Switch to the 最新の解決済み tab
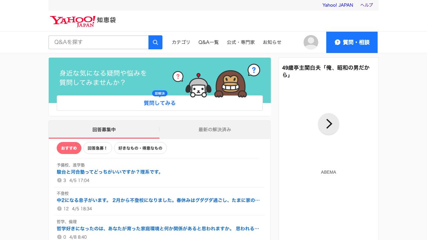 [215, 130]
